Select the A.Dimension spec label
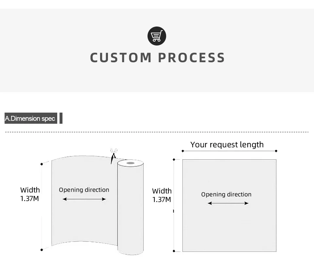Screen dimensions: 314x273 point(30,118)
